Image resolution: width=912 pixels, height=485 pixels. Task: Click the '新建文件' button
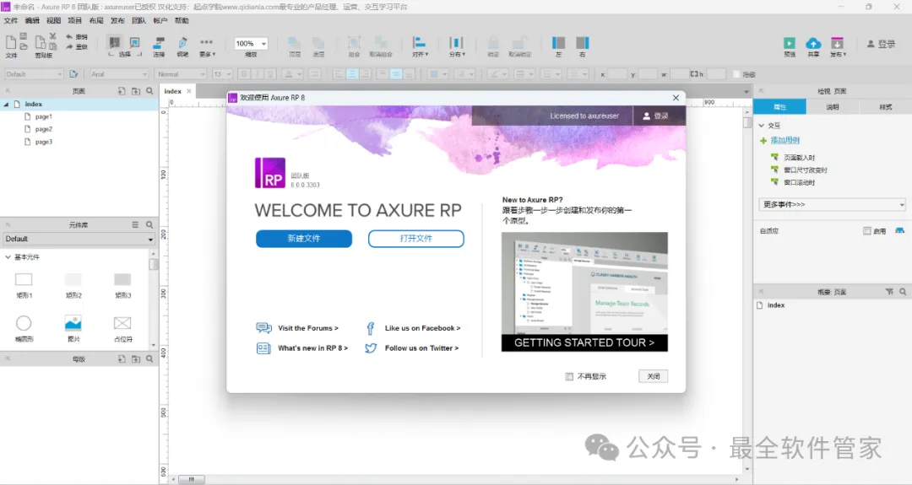point(304,239)
